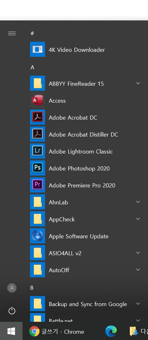Open the 4K Video Downloader icon

coord(37,49)
